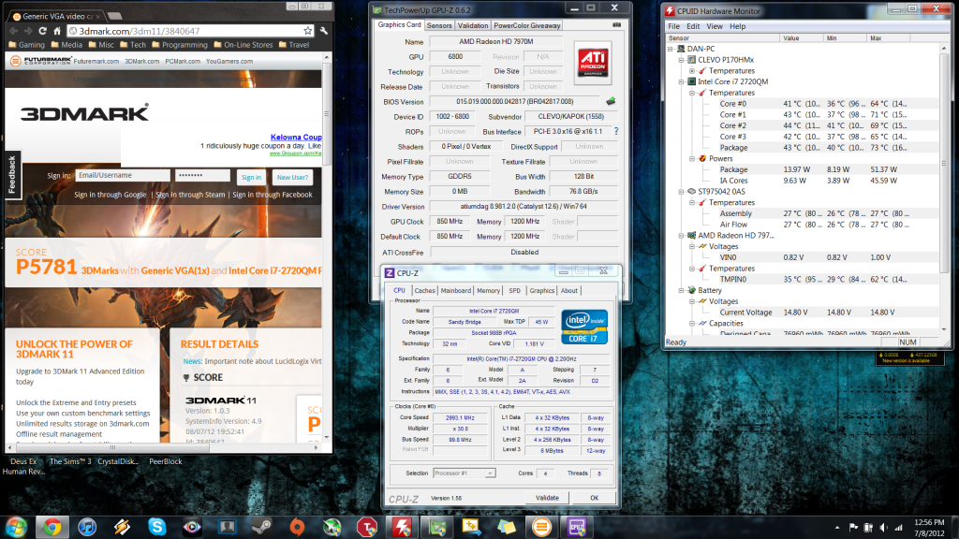This screenshot has width=959, height=539.
Task: Switch to the GPU-Z Sensors tab
Action: [x=439, y=25]
